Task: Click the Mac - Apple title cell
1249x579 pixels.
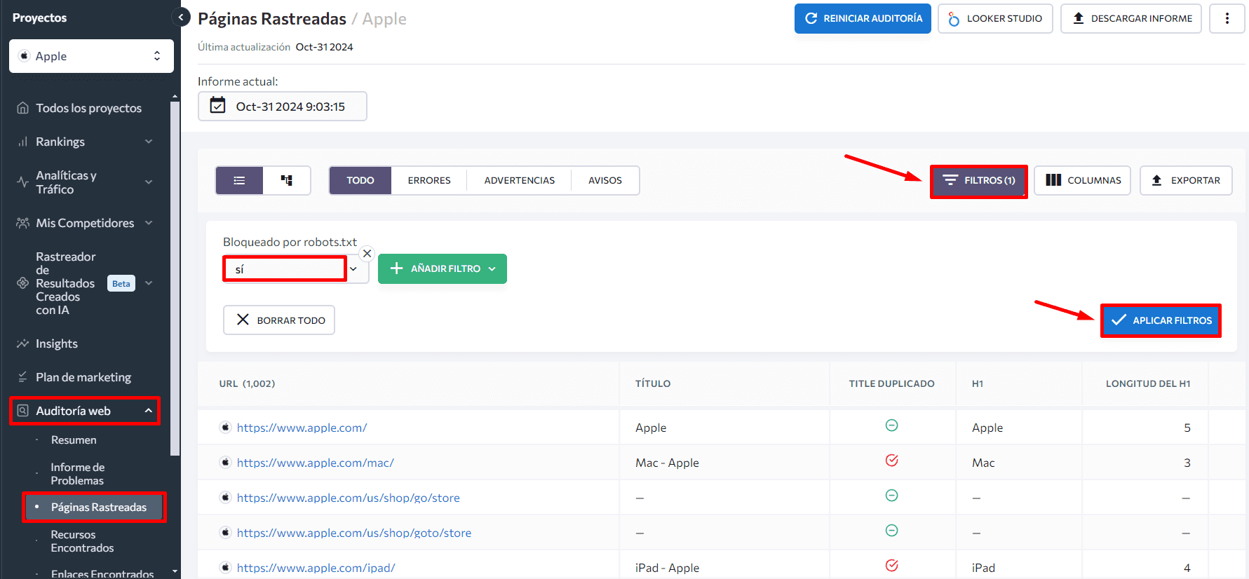Action: click(x=667, y=463)
